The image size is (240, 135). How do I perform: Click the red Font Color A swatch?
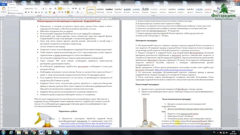[54, 12]
